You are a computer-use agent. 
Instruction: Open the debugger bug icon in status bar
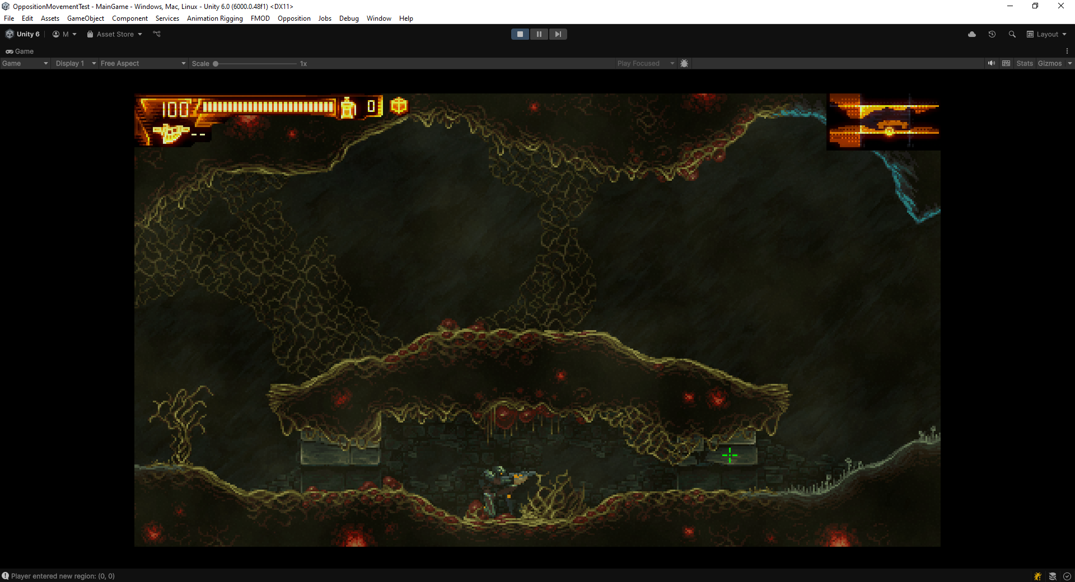[1038, 576]
